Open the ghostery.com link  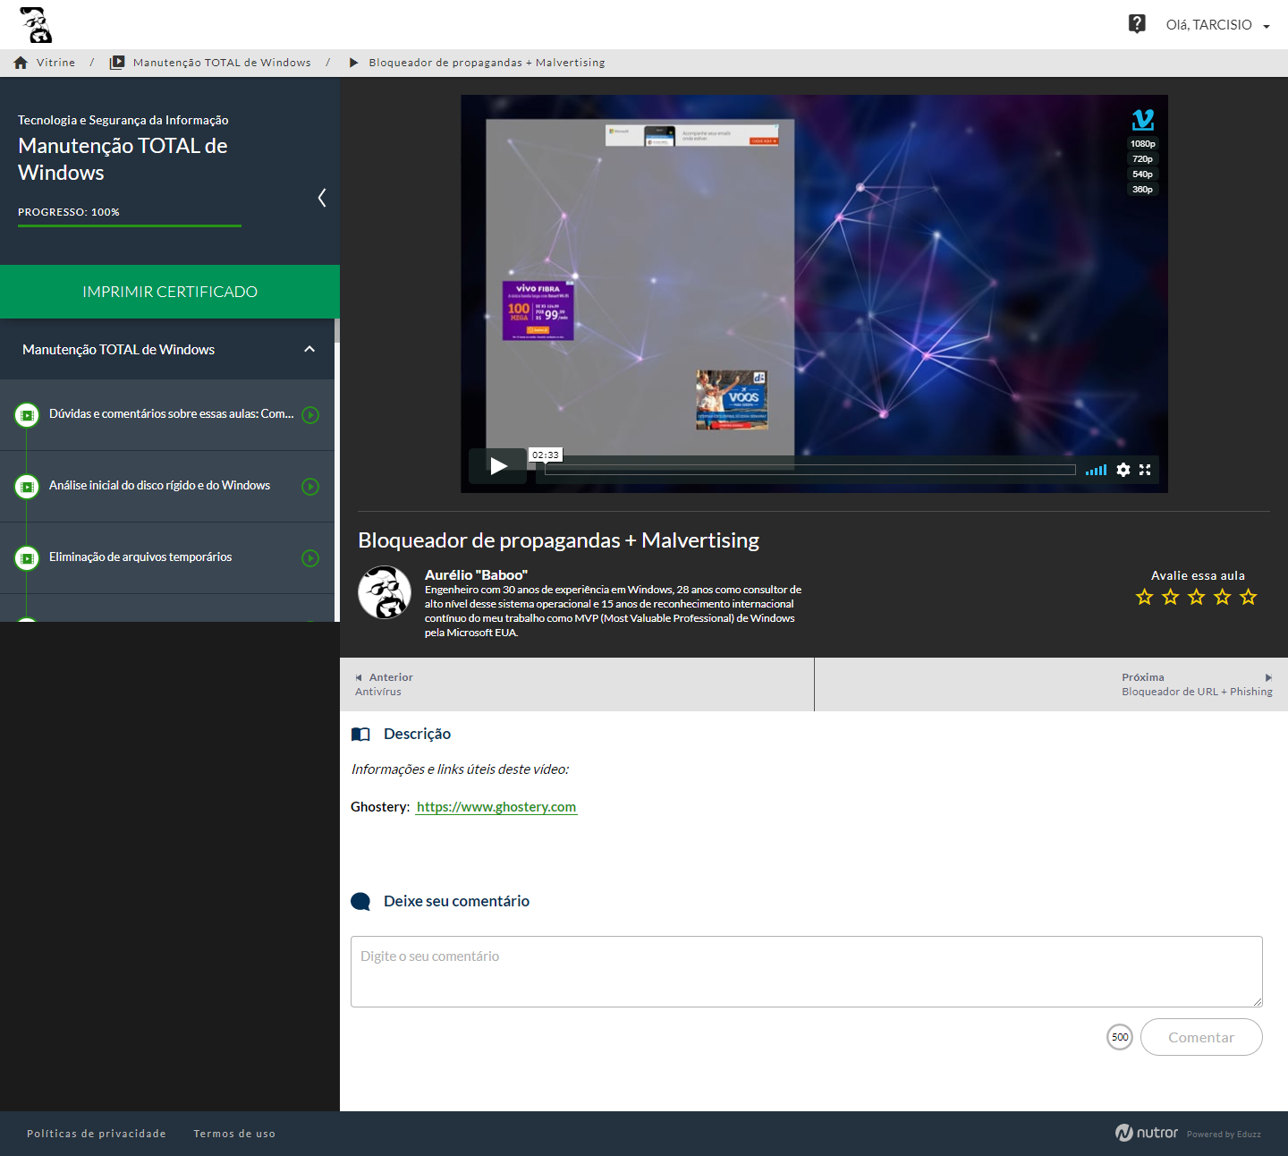(x=496, y=807)
